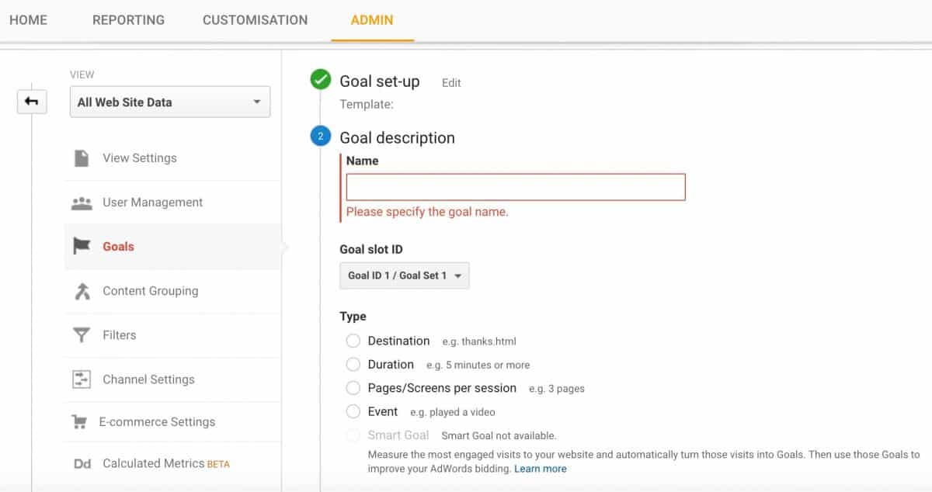The image size is (932, 492).
Task: Click the 'e.g. played a video' hint
Action: [453, 412]
